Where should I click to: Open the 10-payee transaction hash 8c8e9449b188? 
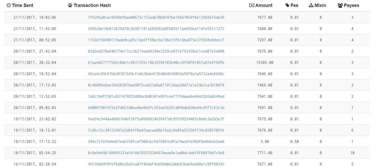tap(156, 153)
